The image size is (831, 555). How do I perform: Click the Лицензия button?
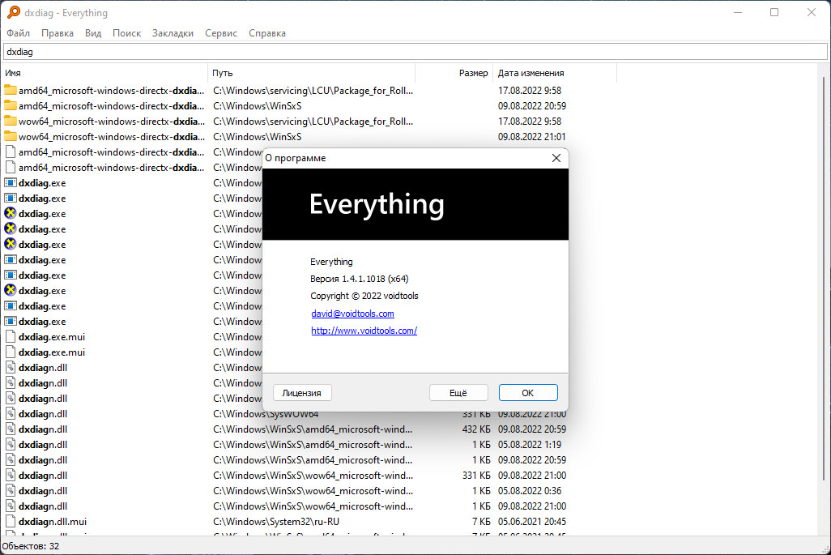[x=302, y=393]
